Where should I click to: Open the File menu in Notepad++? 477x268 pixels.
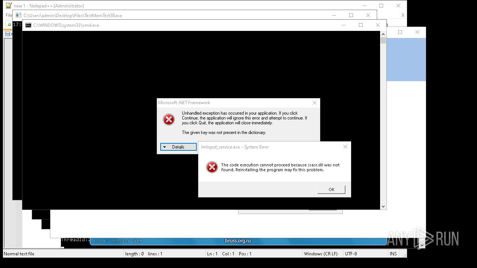[9, 15]
